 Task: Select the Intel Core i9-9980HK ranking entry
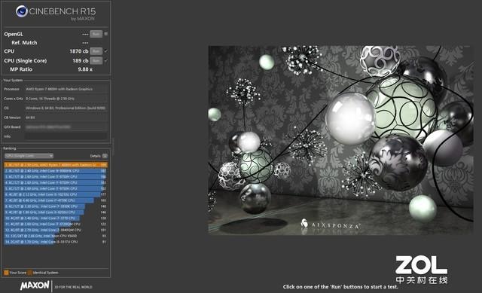point(56,171)
